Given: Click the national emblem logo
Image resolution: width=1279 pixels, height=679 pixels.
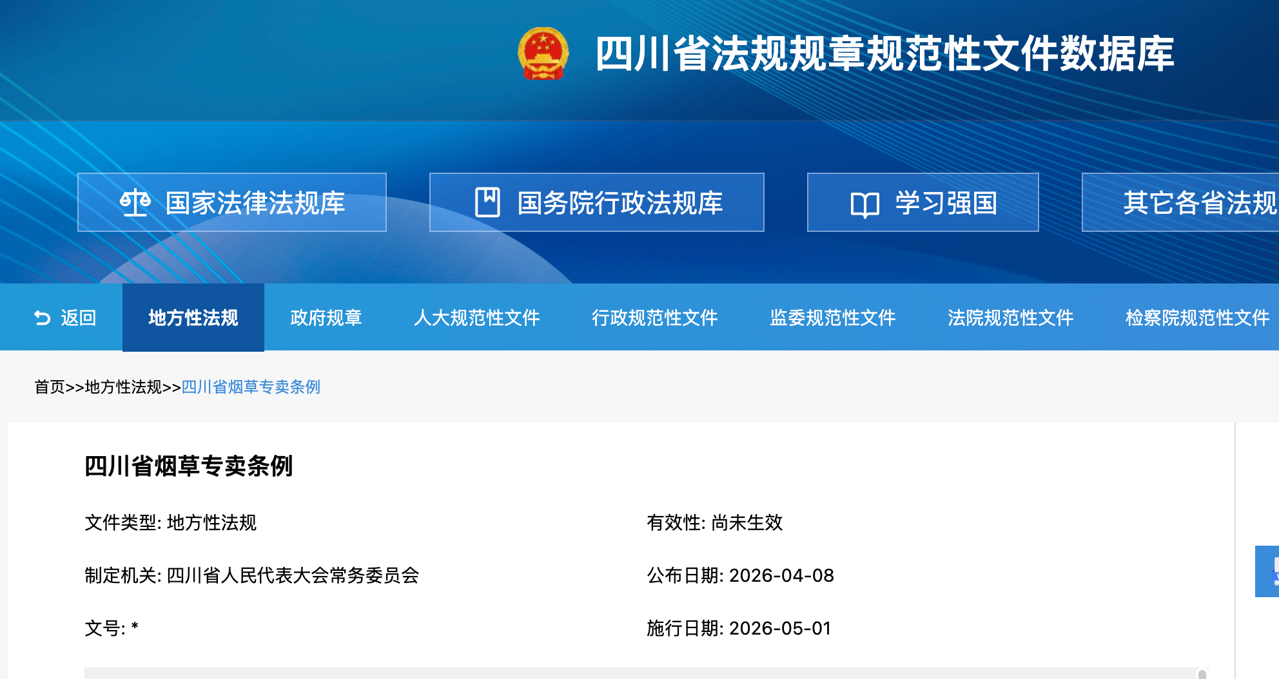Looking at the screenshot, I should (x=543, y=53).
